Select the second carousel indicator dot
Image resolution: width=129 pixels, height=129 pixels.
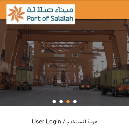point(61,102)
